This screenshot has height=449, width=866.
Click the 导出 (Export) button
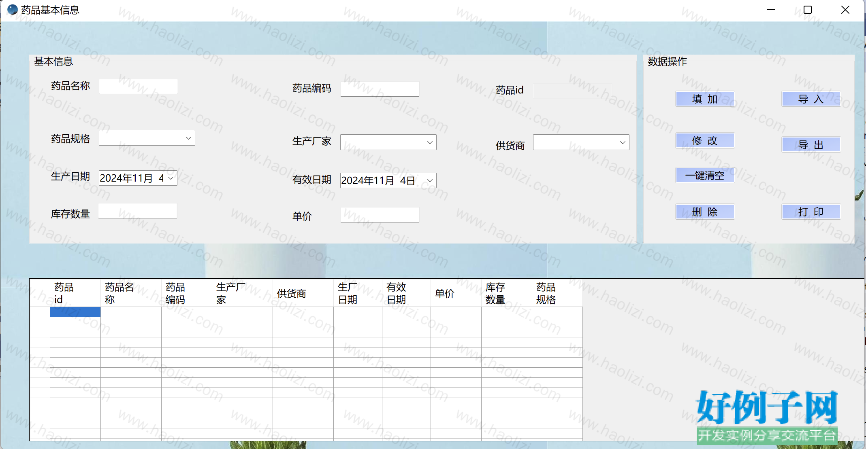pos(811,144)
